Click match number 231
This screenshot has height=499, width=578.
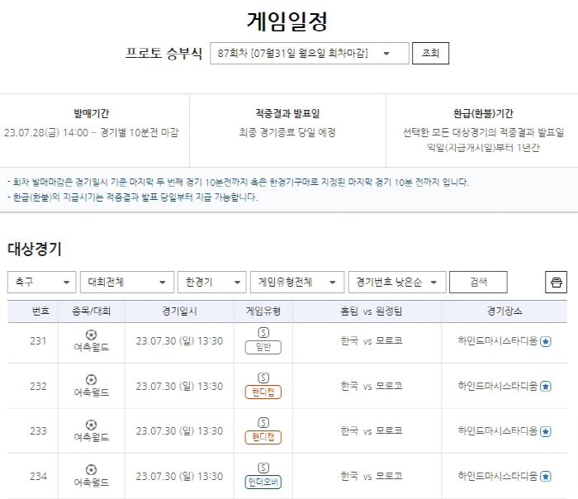38,341
